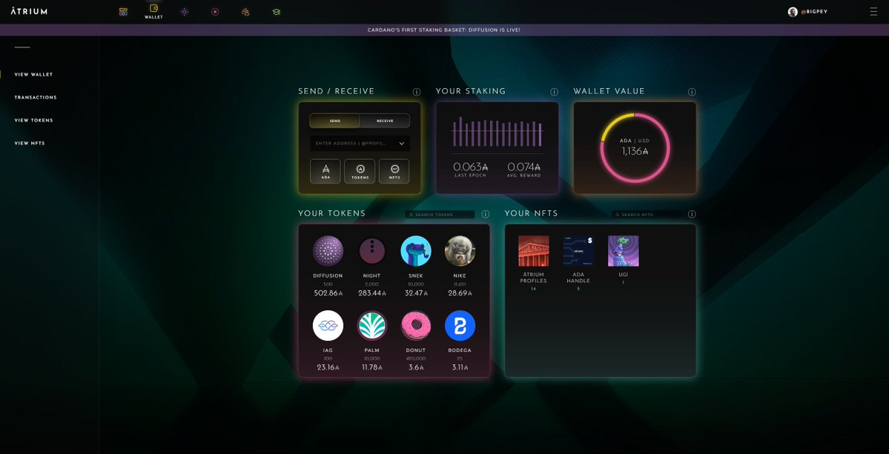Select the Bodega token icon

click(x=460, y=325)
